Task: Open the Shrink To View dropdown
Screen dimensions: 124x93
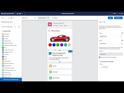Action: click(44, 18)
